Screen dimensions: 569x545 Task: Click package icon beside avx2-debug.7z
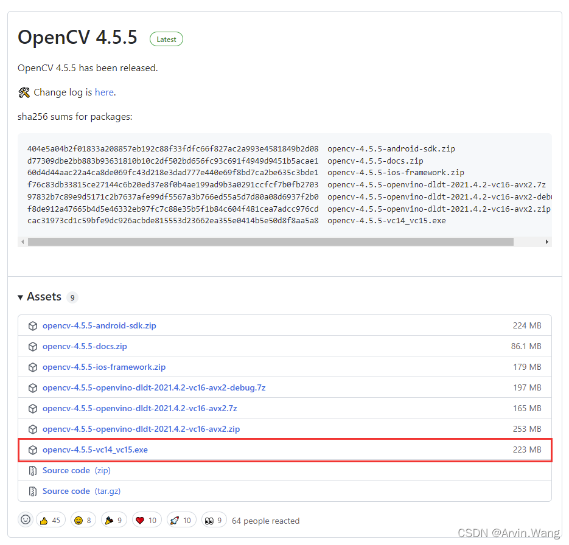point(33,388)
